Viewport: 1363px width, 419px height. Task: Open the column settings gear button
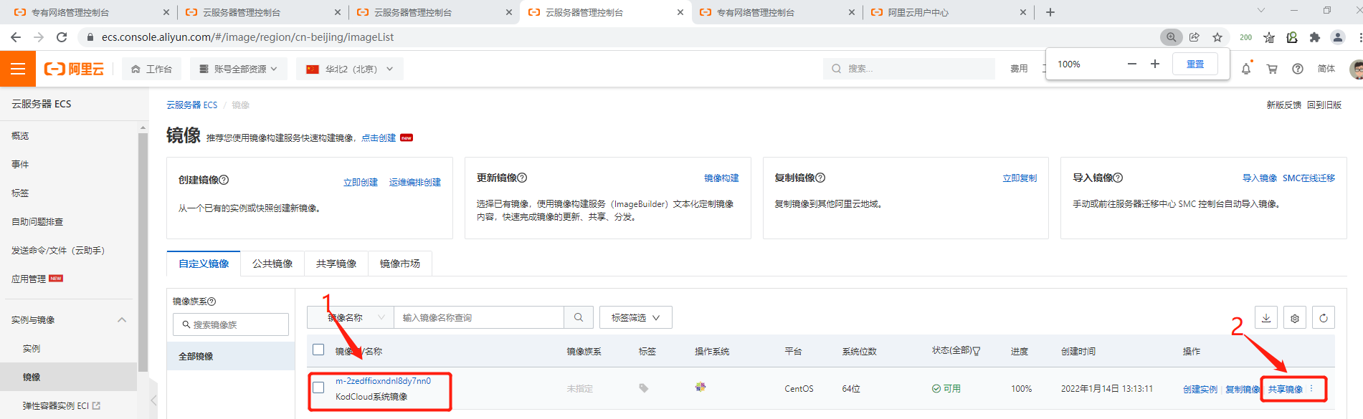click(x=1295, y=318)
